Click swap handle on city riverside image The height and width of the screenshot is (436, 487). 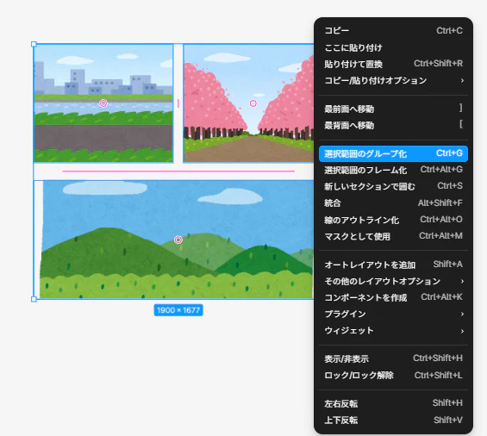[x=103, y=103]
